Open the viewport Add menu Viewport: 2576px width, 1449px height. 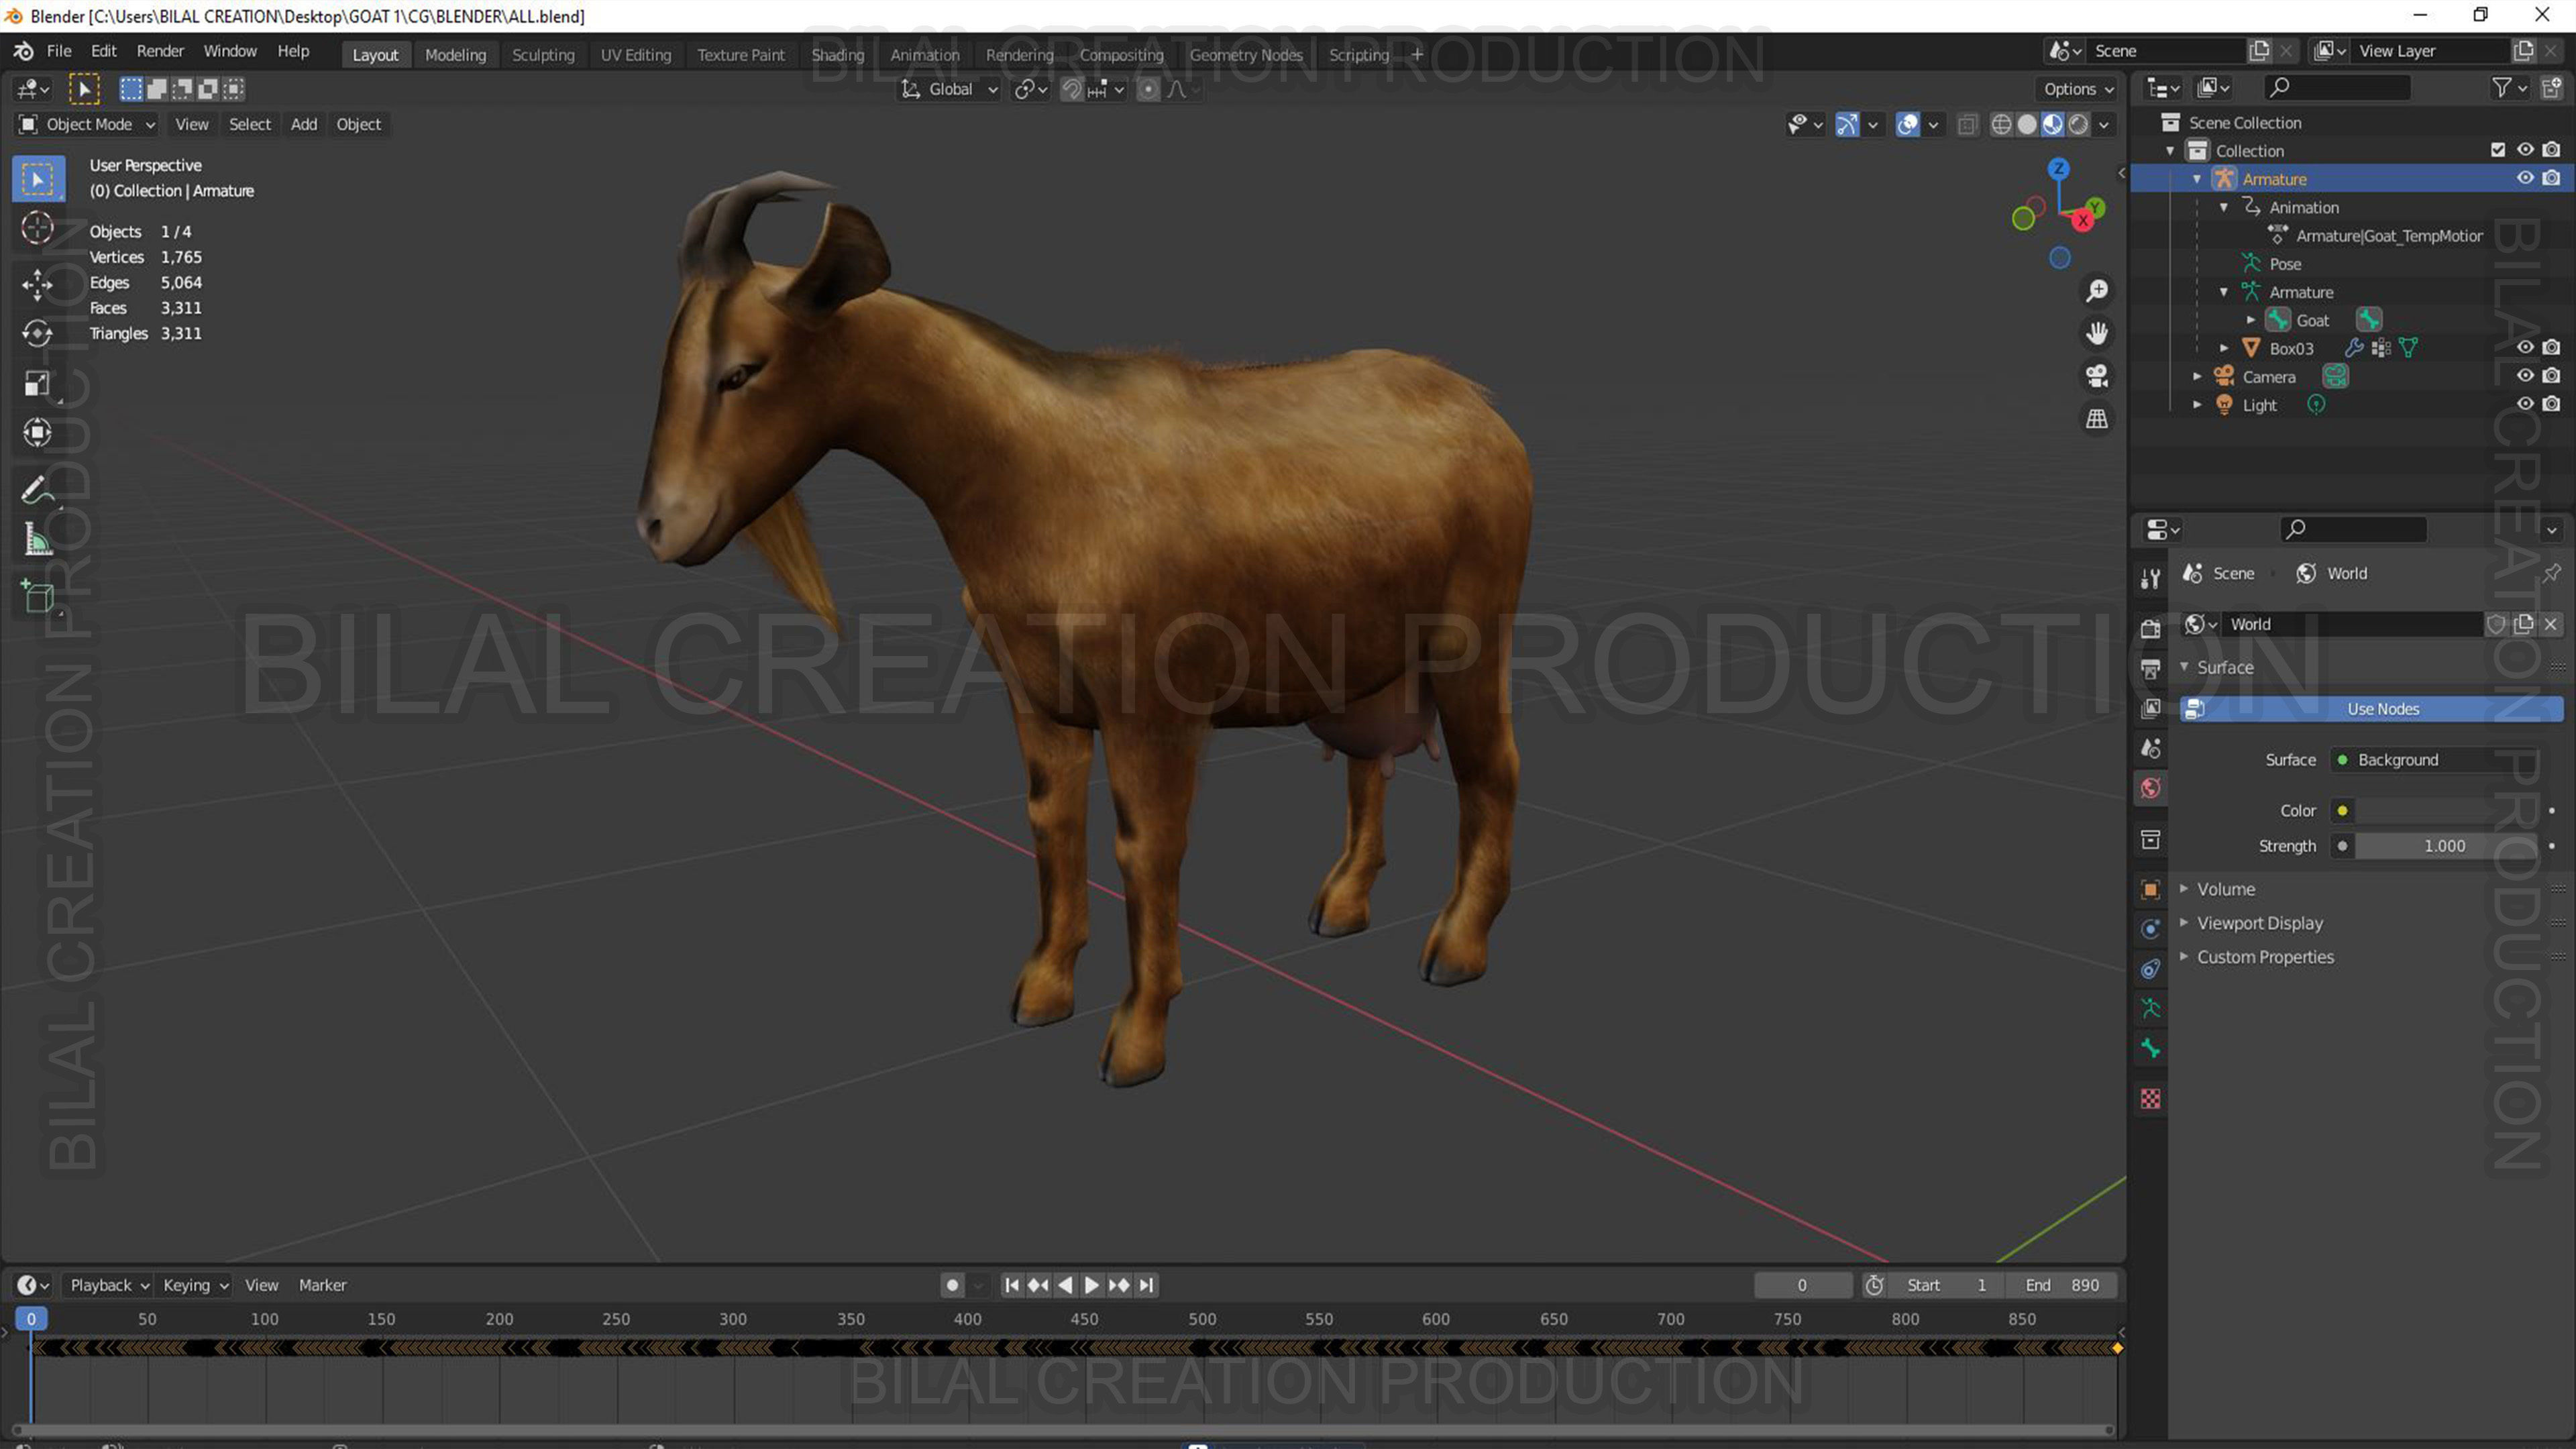[x=303, y=124]
